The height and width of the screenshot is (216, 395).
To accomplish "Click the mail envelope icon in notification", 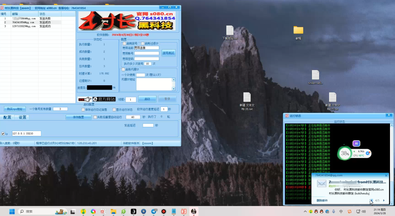I will (322, 183).
